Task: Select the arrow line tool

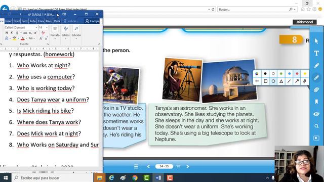Action: pos(297,81)
